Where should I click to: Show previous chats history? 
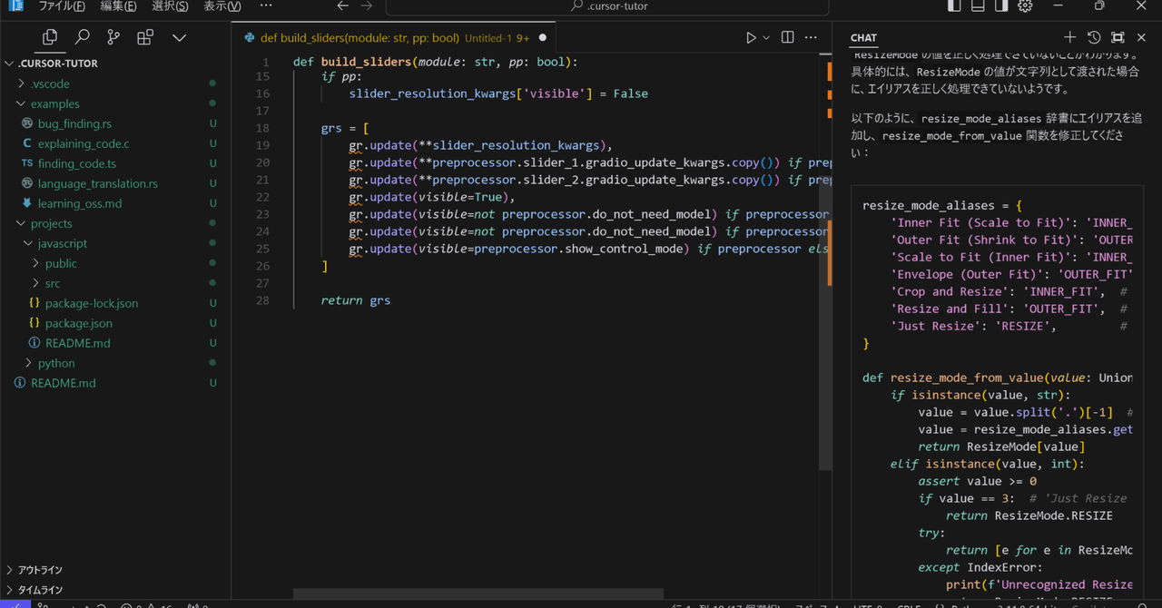click(x=1094, y=37)
